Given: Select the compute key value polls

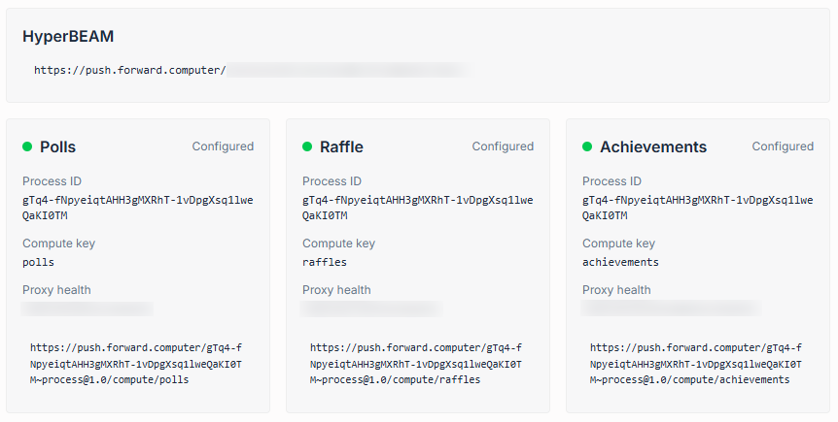Looking at the screenshot, I should click(x=39, y=262).
